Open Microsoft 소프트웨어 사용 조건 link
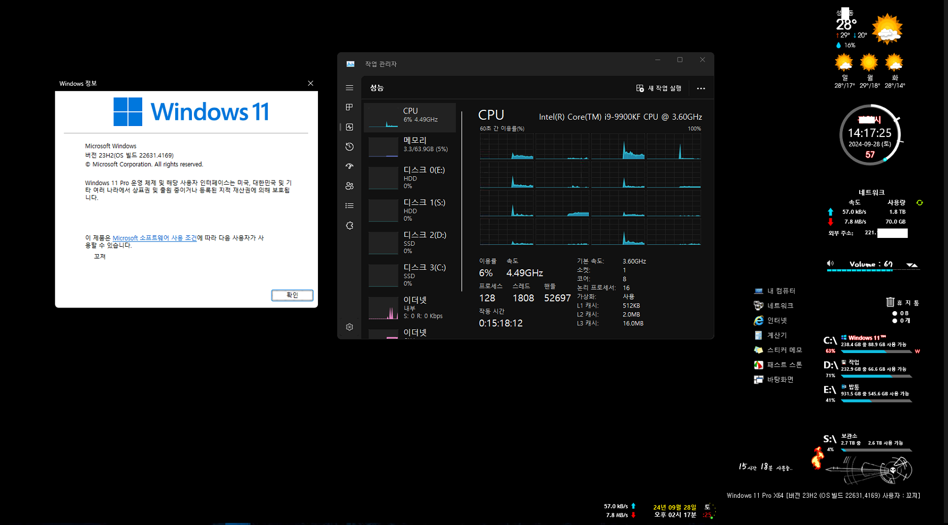 coord(155,238)
